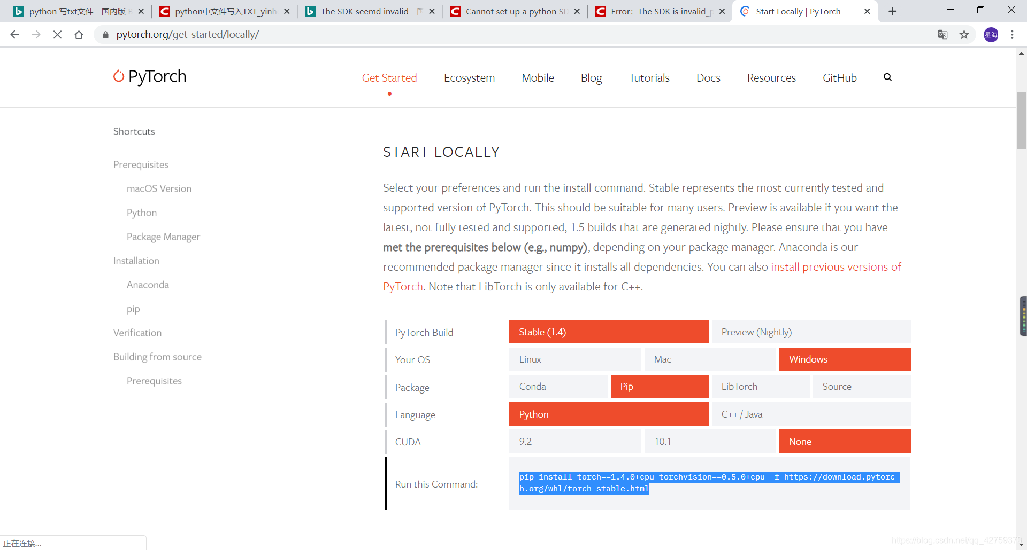
Task: Select Stable (1.4) build option
Action: [609, 332]
